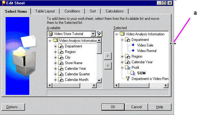Collapse Profit in the Selected tree

coord(122,68)
